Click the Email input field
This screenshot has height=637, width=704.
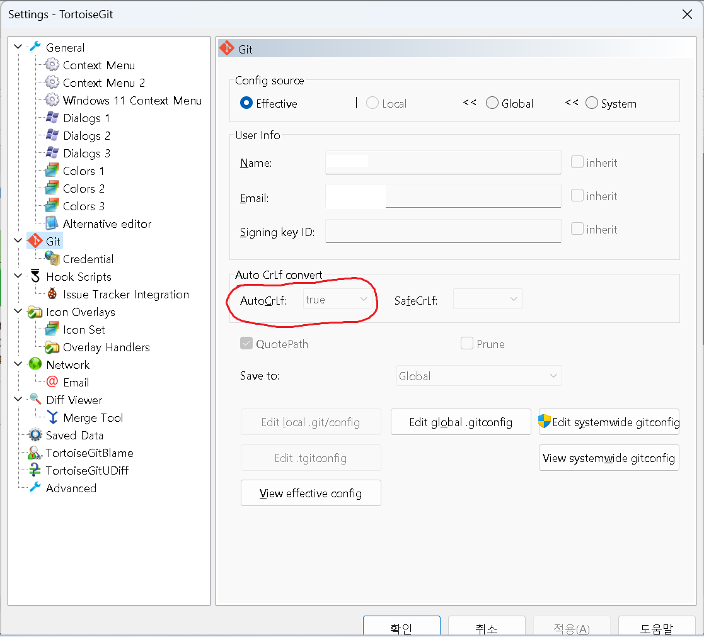point(443,196)
